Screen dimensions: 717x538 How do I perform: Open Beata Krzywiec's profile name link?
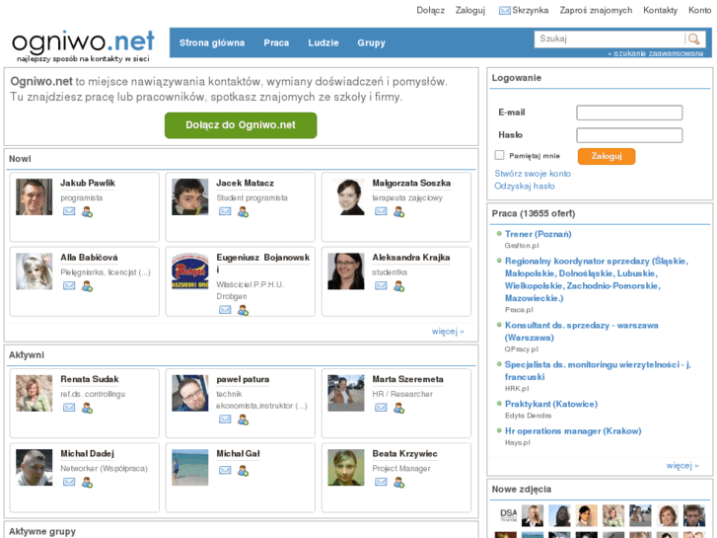point(404,453)
